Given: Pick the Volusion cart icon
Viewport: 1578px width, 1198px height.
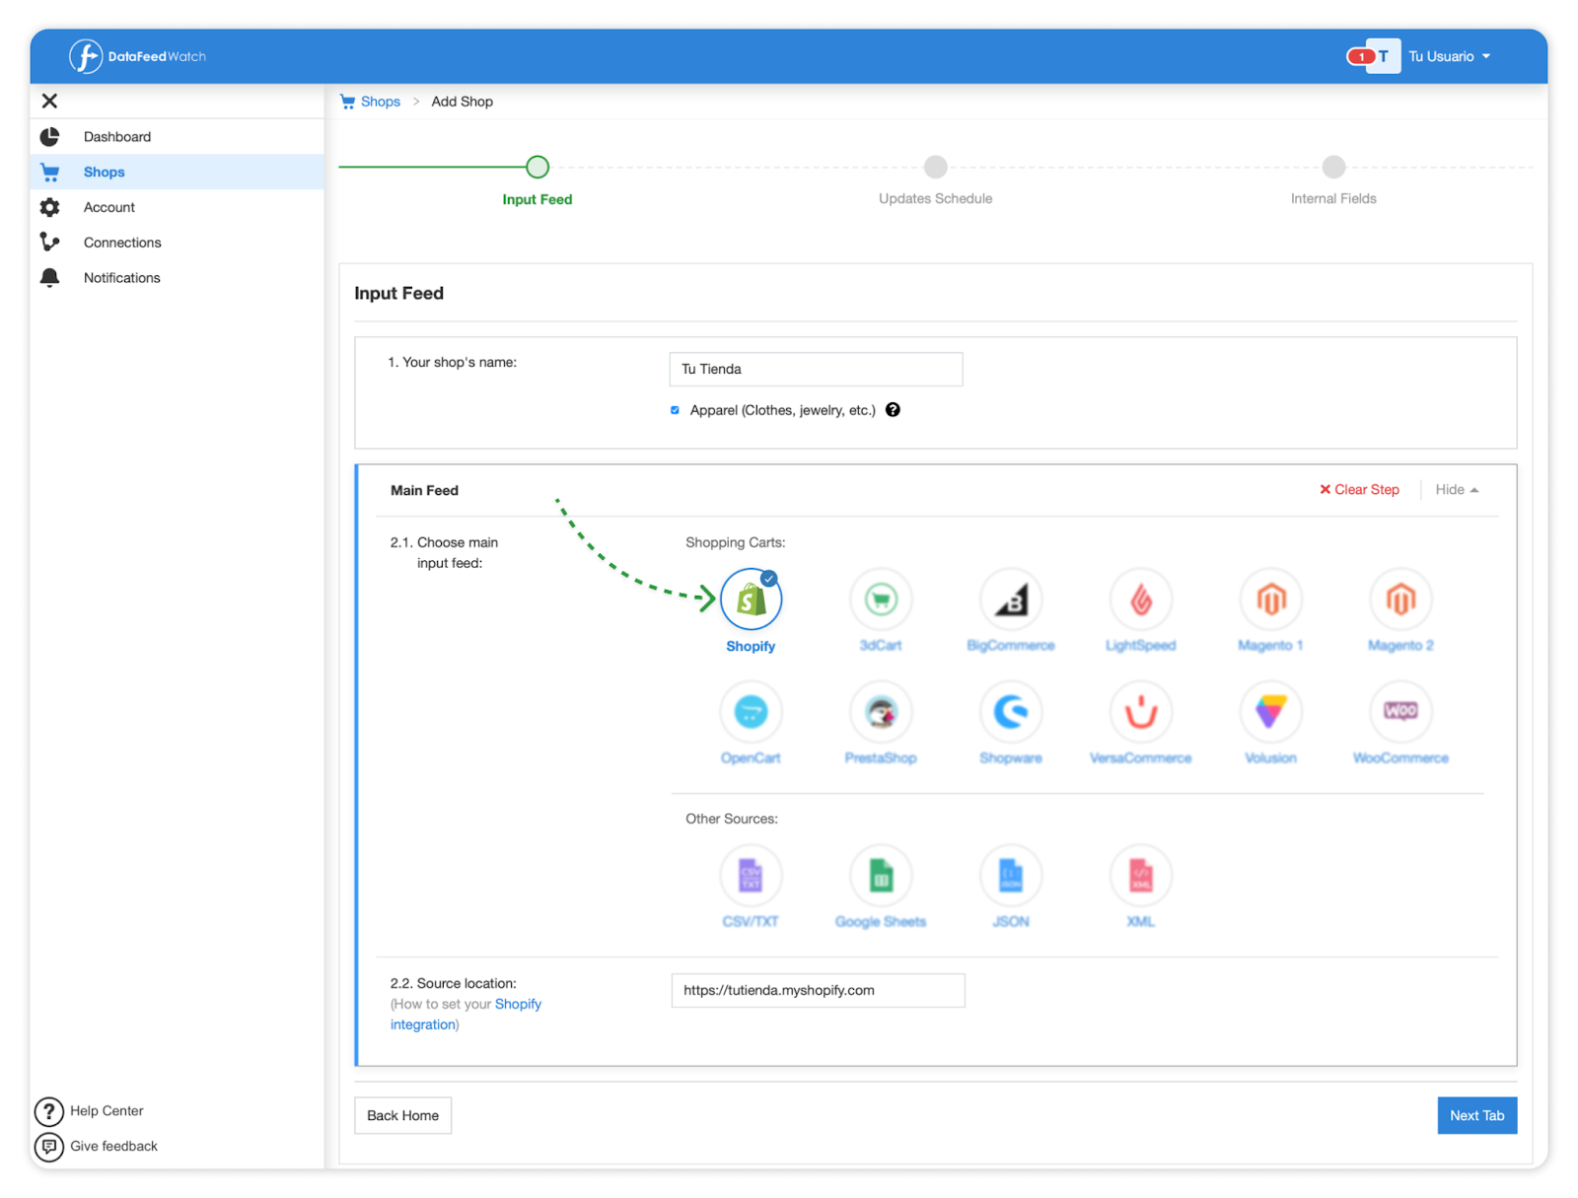Looking at the screenshot, I should [1271, 712].
